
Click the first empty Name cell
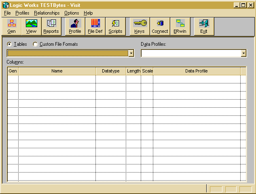[57, 79]
